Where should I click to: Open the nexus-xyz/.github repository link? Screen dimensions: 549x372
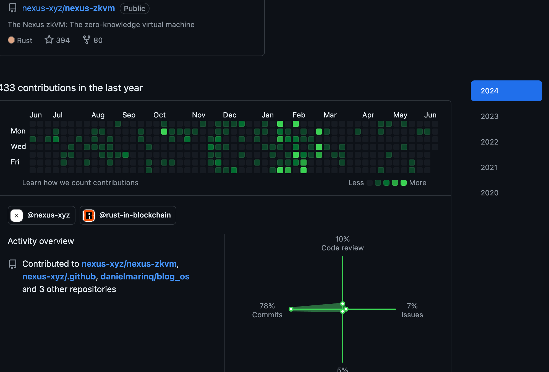coord(59,276)
